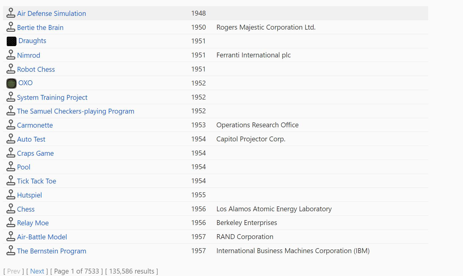Click the year 1950 for Bertie the Brain
This screenshot has width=463, height=276.
pyautogui.click(x=199, y=27)
